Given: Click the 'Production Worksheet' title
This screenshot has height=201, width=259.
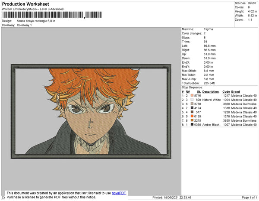Looking at the screenshot, I should (25, 4).
